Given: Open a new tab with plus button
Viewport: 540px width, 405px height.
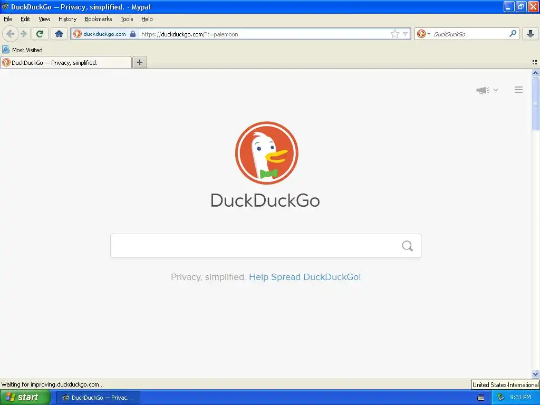Looking at the screenshot, I should click(x=139, y=62).
